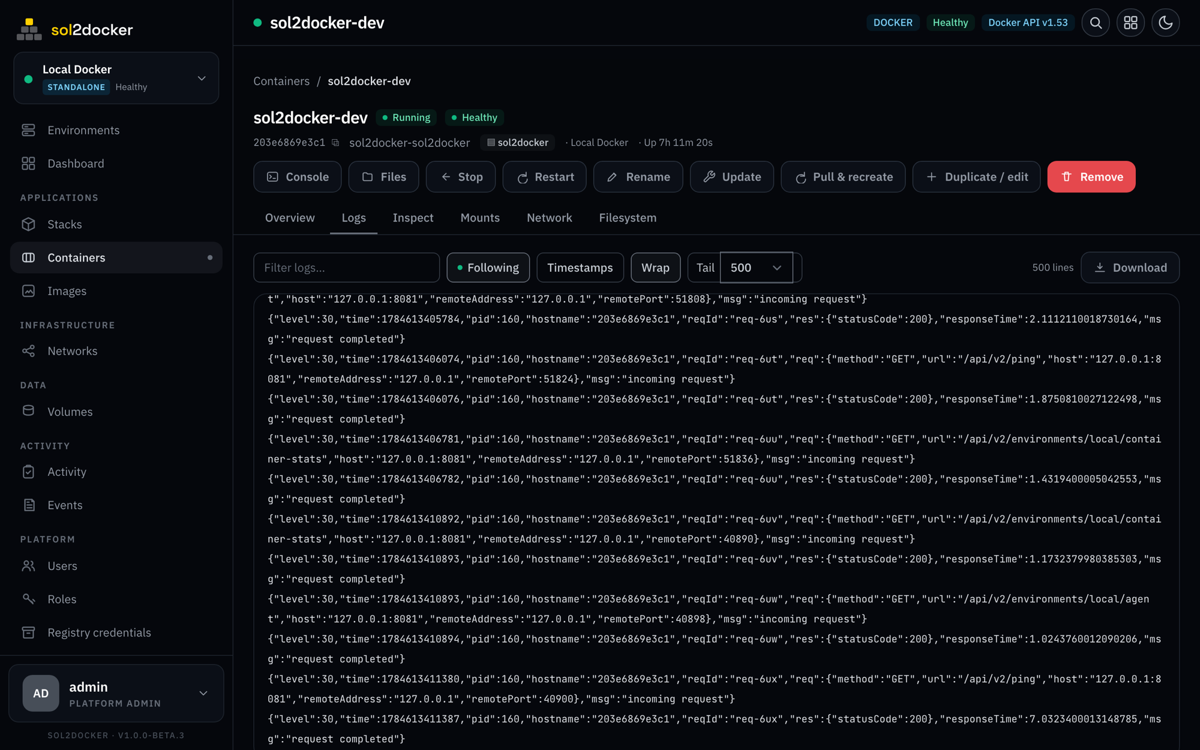The height and width of the screenshot is (750, 1200).
Task: Click Duplicate / edit button
Action: [x=976, y=177]
